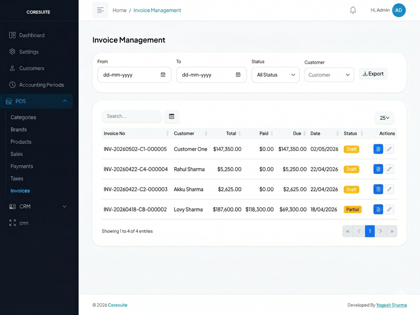Click the Partial status badge
This screenshot has height=315, width=420.
[352, 210]
